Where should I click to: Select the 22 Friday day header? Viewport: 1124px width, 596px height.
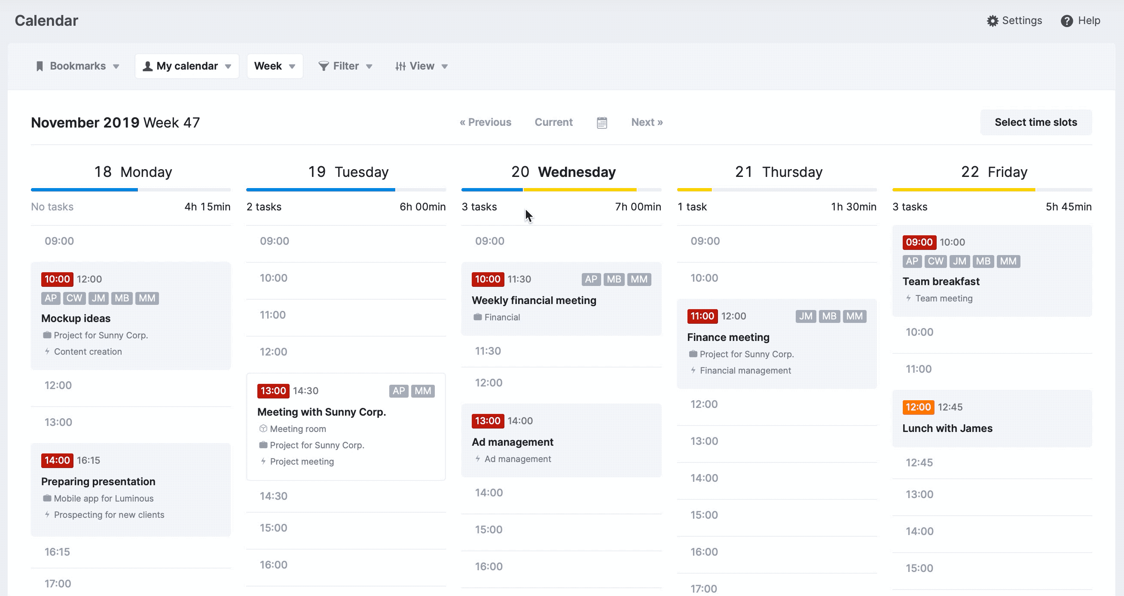[x=994, y=172]
